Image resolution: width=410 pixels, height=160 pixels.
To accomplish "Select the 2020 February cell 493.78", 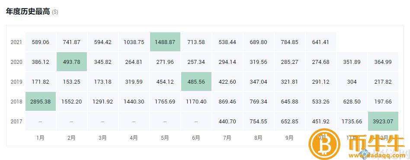I will [x=72, y=62].
